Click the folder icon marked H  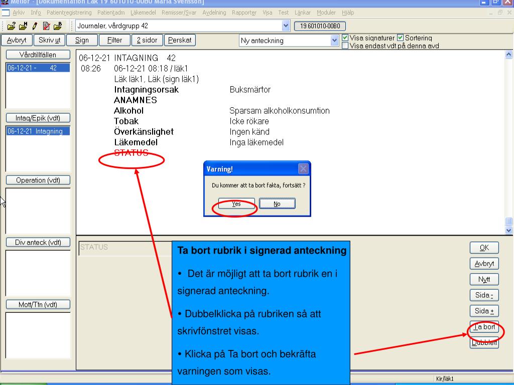[23, 26]
